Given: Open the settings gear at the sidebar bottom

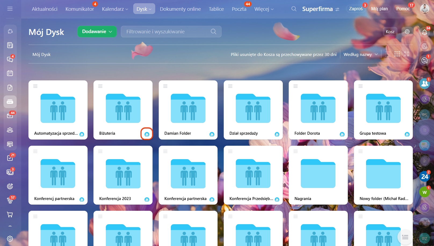Looking at the screenshot, I should pos(10,239).
